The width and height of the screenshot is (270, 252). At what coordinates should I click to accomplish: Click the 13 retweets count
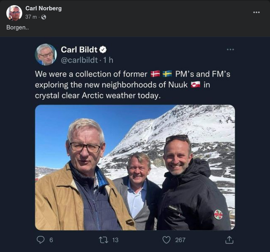click(x=115, y=240)
